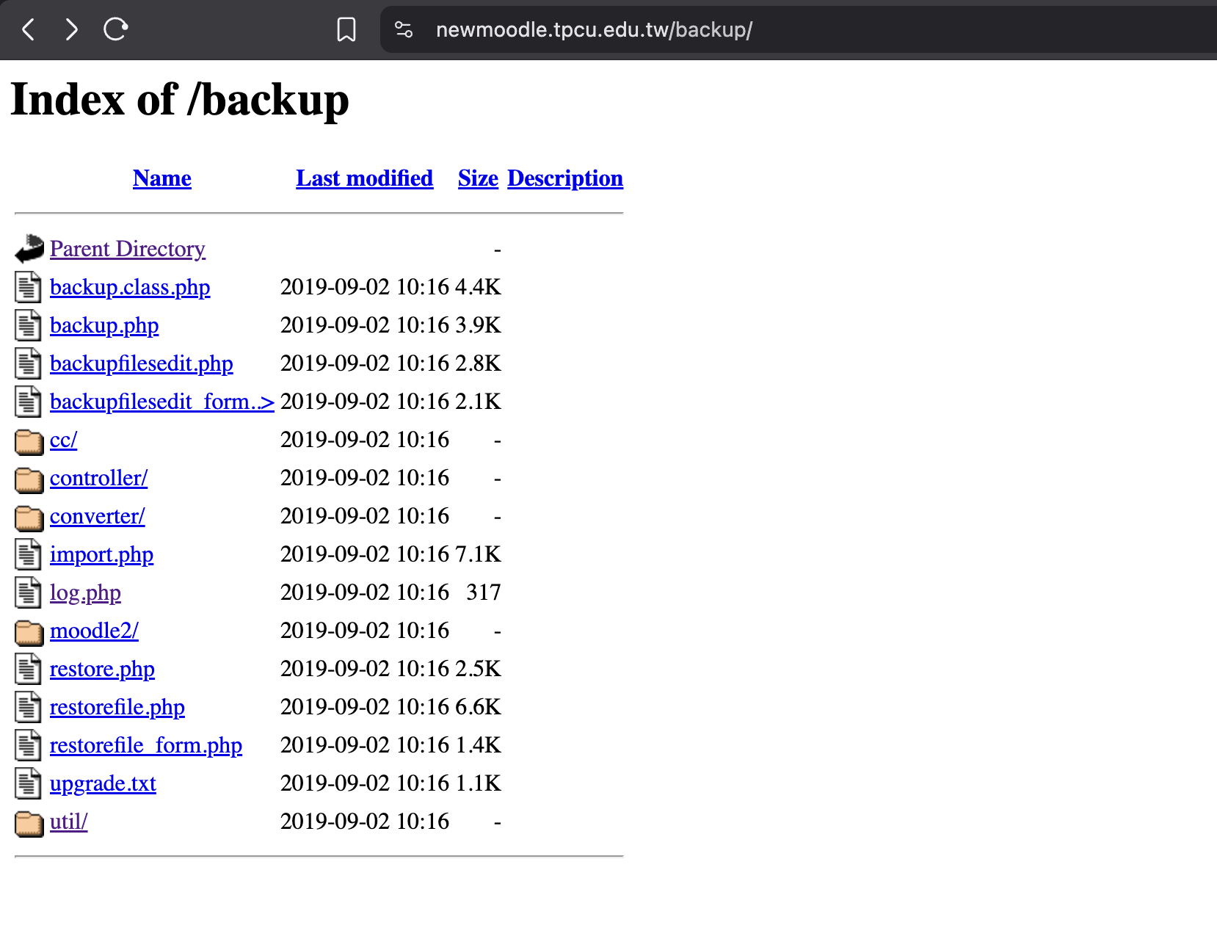Viewport: 1217px width, 950px height.
Task: Click the Parent Directory back-arrow icon
Action: [29, 249]
